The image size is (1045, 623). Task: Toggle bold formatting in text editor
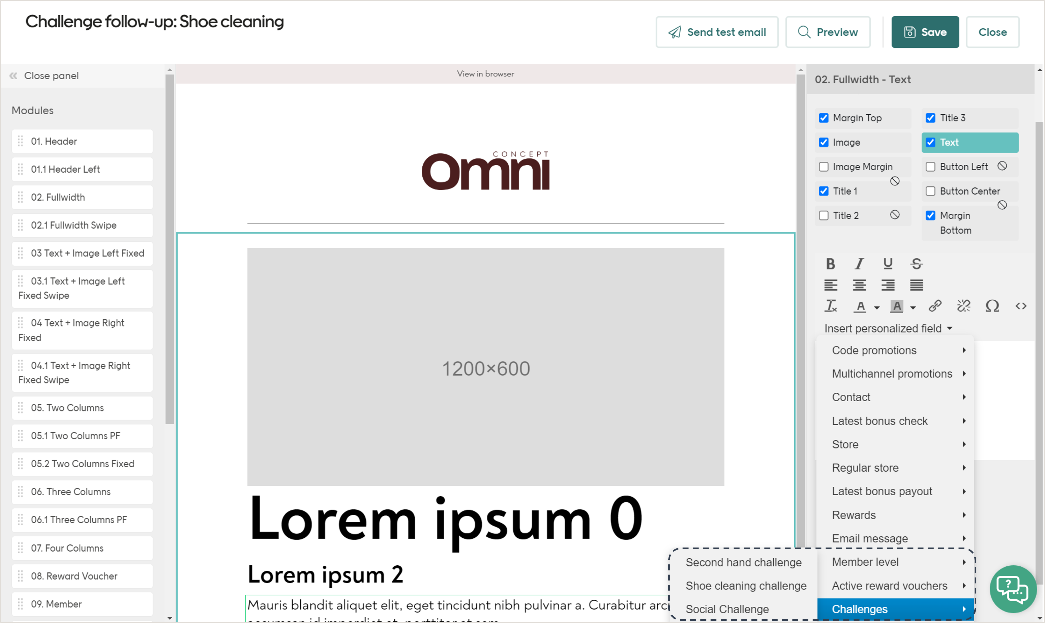[830, 264]
